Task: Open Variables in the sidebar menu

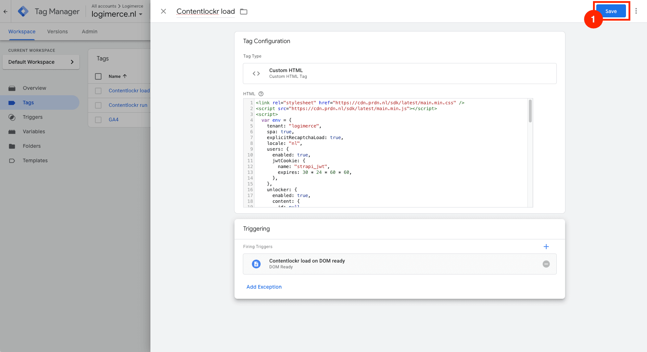Action: tap(34, 131)
